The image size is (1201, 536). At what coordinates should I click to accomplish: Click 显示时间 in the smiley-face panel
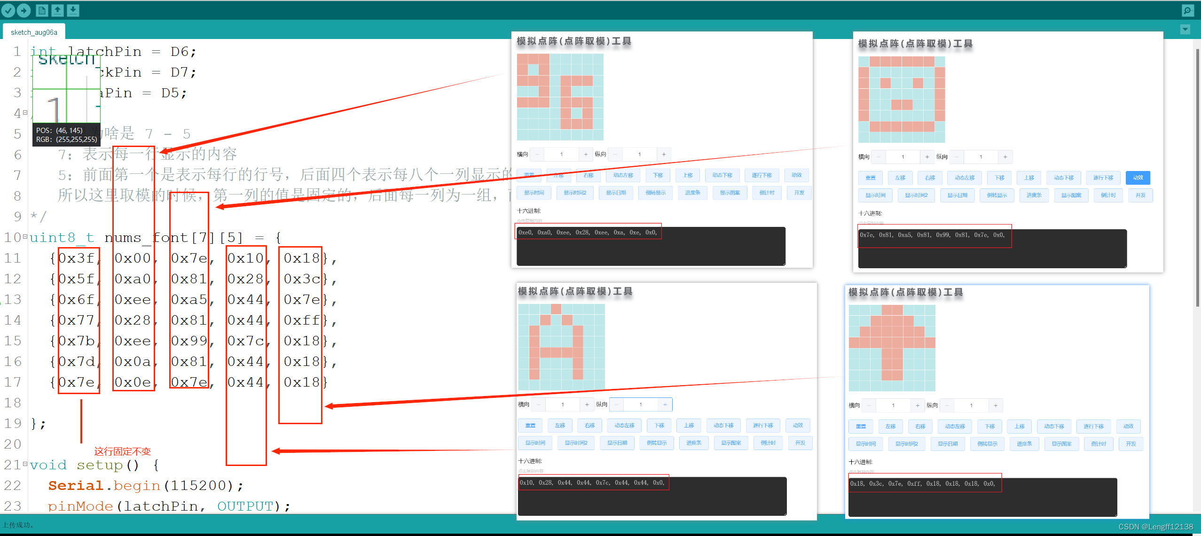click(x=875, y=195)
